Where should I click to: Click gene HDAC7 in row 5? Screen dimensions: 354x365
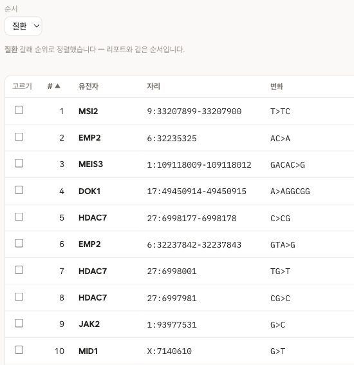(x=93, y=218)
